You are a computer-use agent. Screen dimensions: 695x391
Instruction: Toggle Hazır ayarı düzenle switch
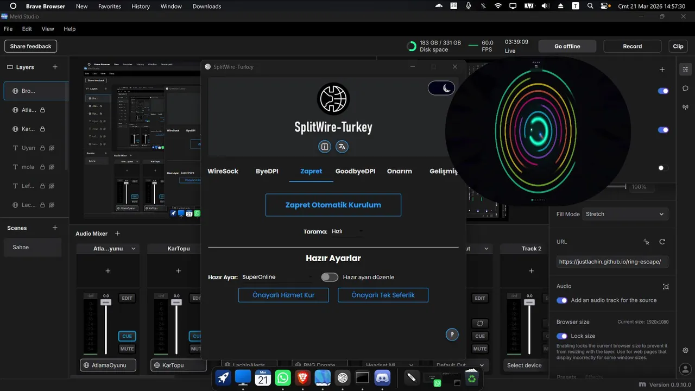[330, 277]
